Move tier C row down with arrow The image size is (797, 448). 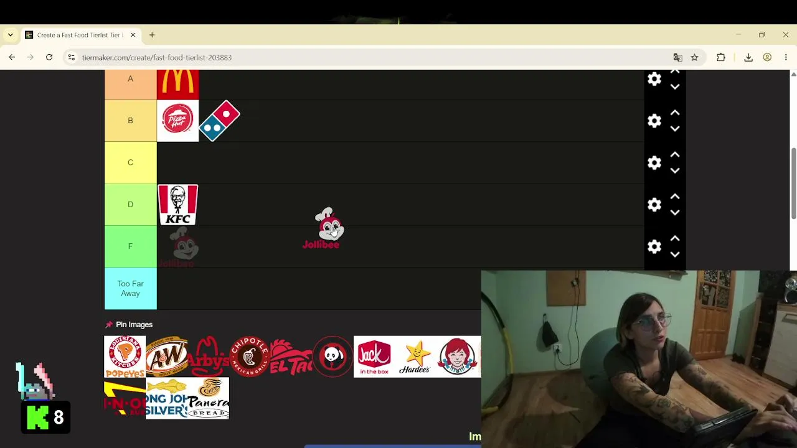(675, 170)
